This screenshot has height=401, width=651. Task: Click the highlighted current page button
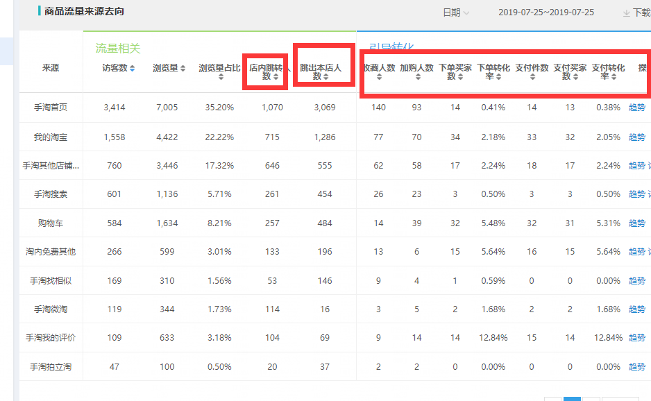[572, 398]
